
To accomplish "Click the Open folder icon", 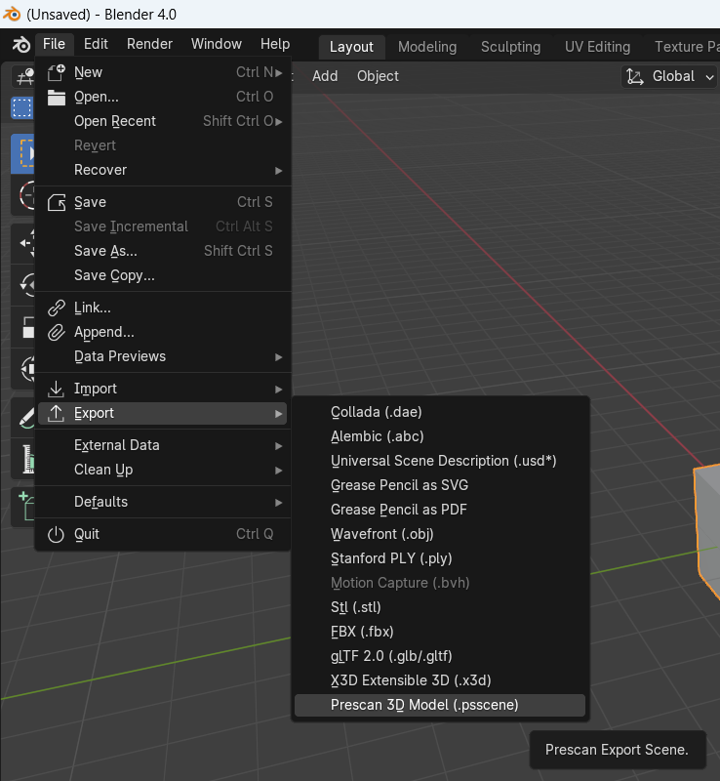I will 57,97.
